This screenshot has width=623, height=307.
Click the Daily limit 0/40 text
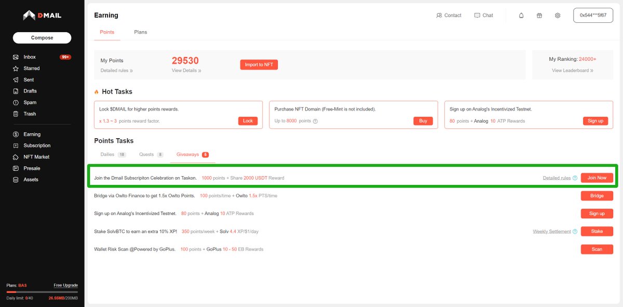(19, 298)
